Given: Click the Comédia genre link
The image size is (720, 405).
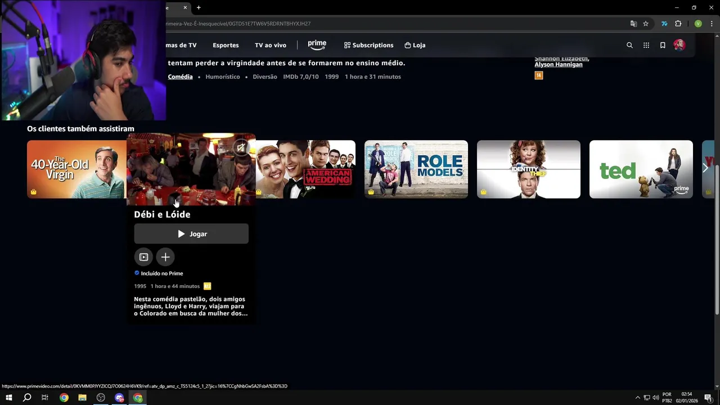Looking at the screenshot, I should pyautogui.click(x=180, y=76).
